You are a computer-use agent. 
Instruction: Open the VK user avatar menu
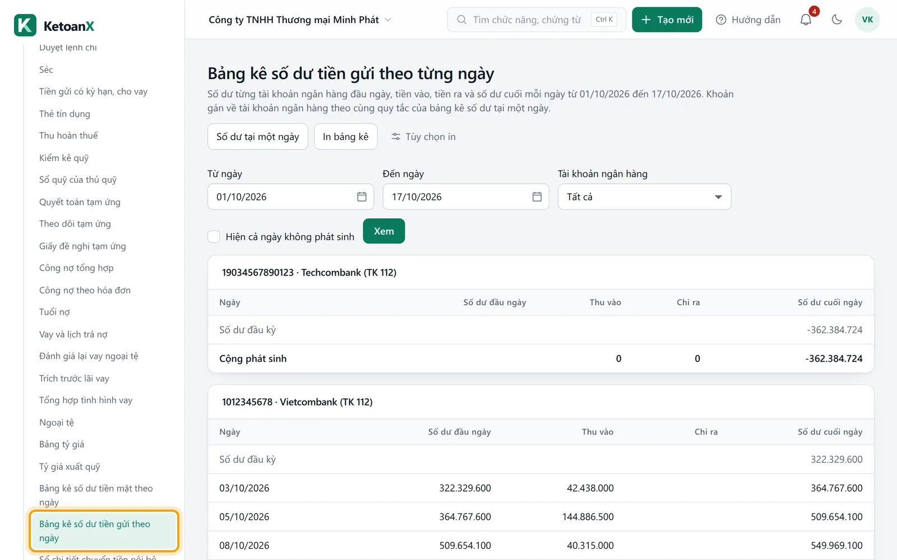(x=867, y=20)
